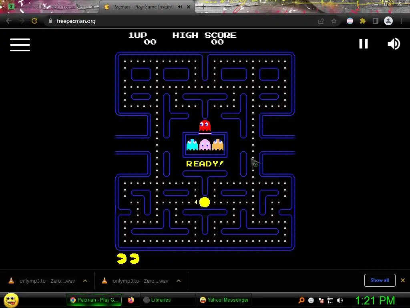
Task: Switch to the Pacman - Play Game tab
Action: [x=147, y=7]
